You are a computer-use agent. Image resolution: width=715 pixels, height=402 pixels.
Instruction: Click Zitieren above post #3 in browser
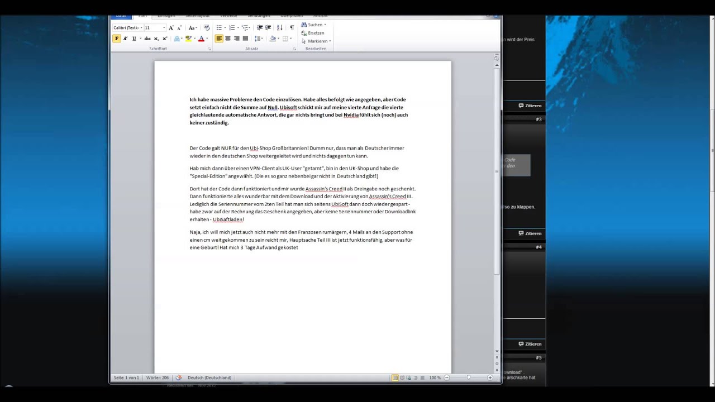530,106
